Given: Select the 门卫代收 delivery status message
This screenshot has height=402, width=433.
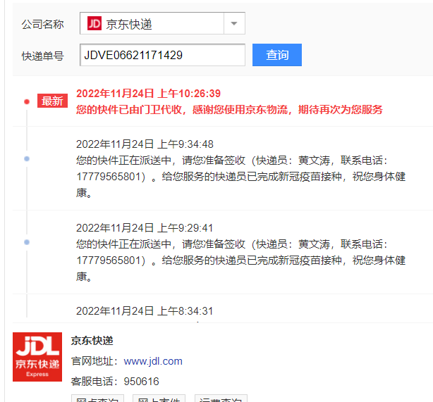Looking at the screenshot, I should (x=229, y=110).
